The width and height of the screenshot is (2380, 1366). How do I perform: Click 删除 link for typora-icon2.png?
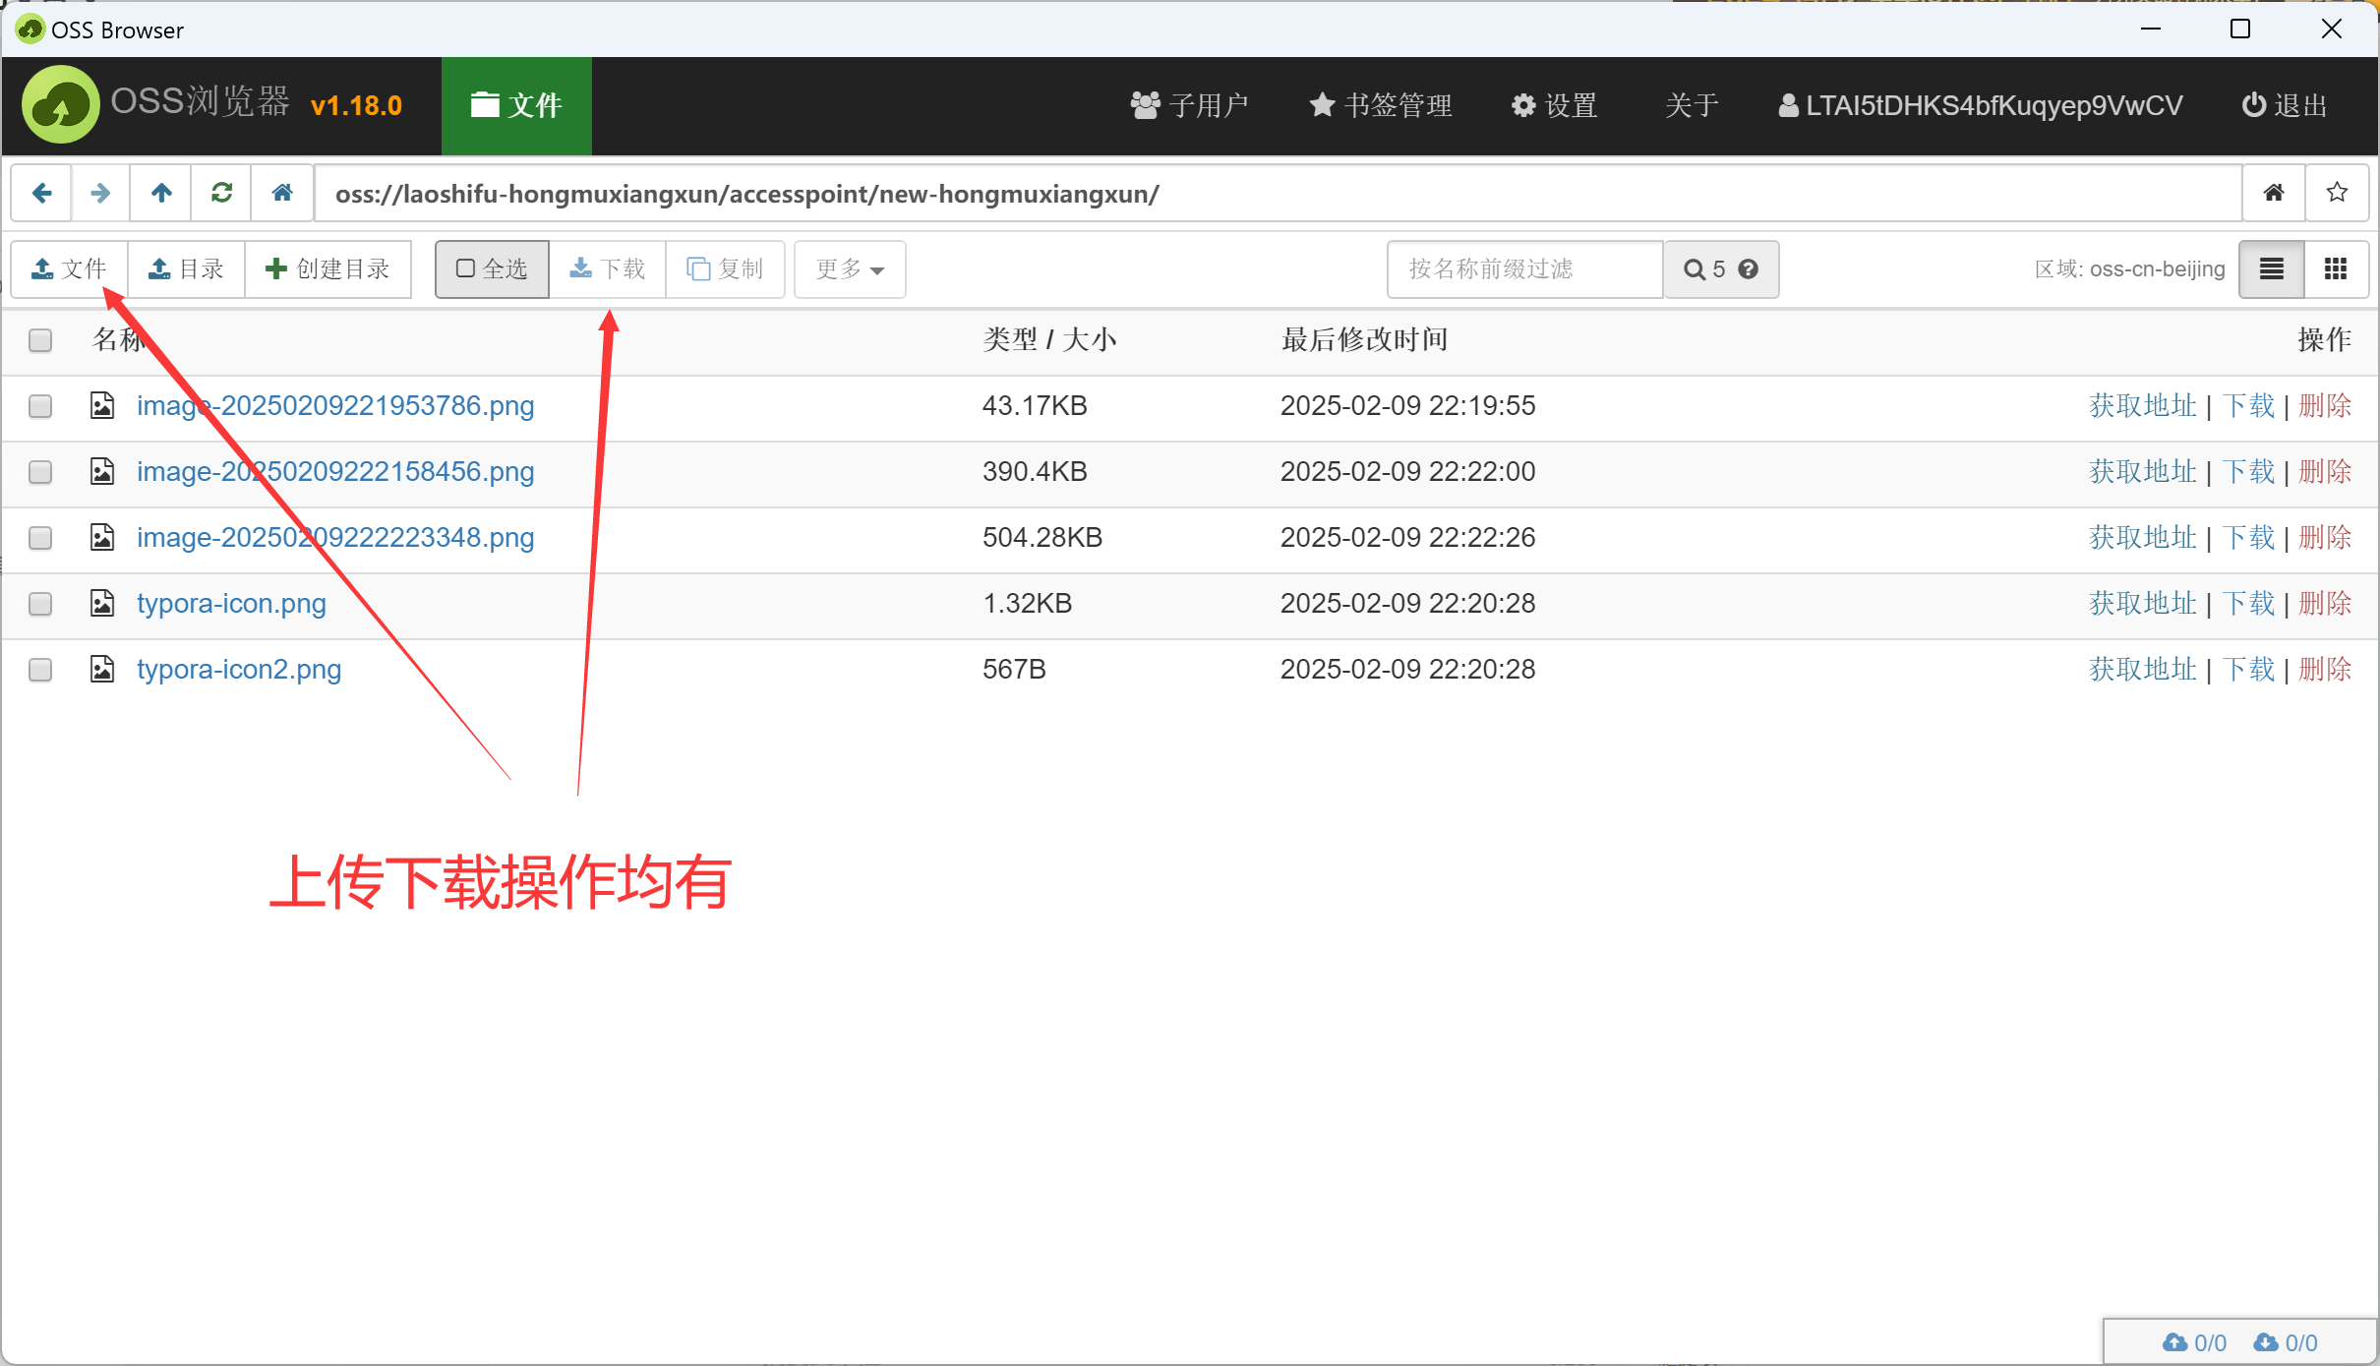pos(2325,670)
